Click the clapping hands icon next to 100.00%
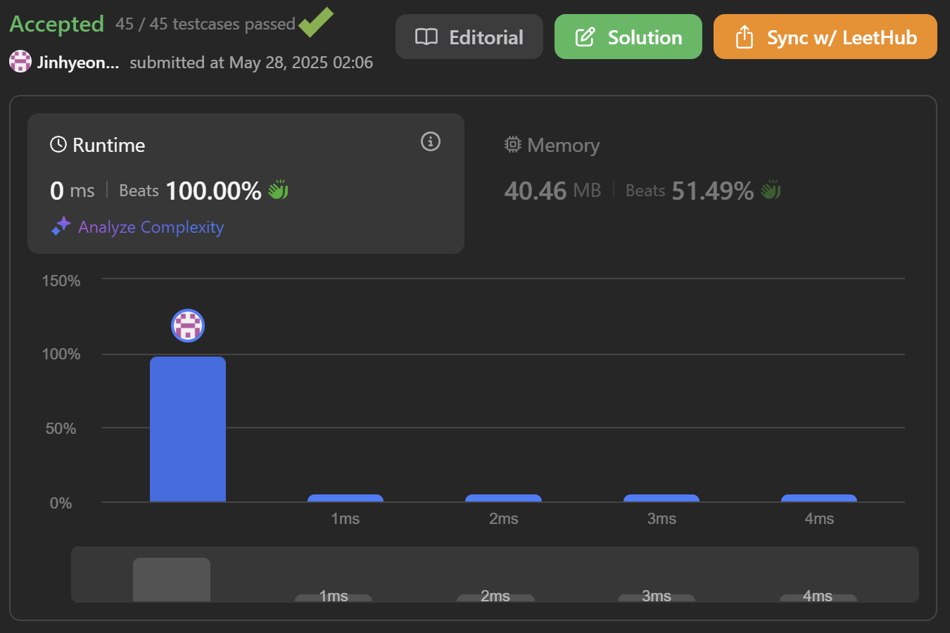 (x=279, y=190)
